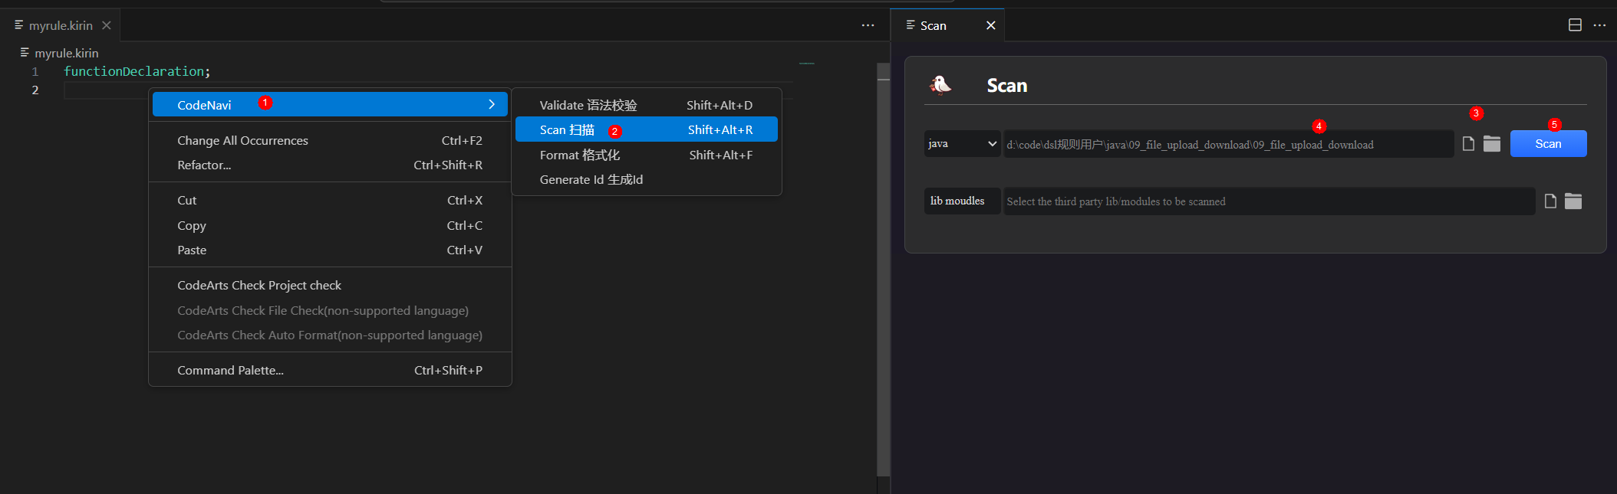Close the Scan tab
This screenshot has height=494, width=1617.
click(x=991, y=25)
